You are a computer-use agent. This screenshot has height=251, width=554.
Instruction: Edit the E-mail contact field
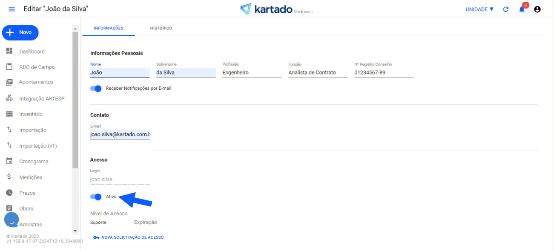[120, 134]
